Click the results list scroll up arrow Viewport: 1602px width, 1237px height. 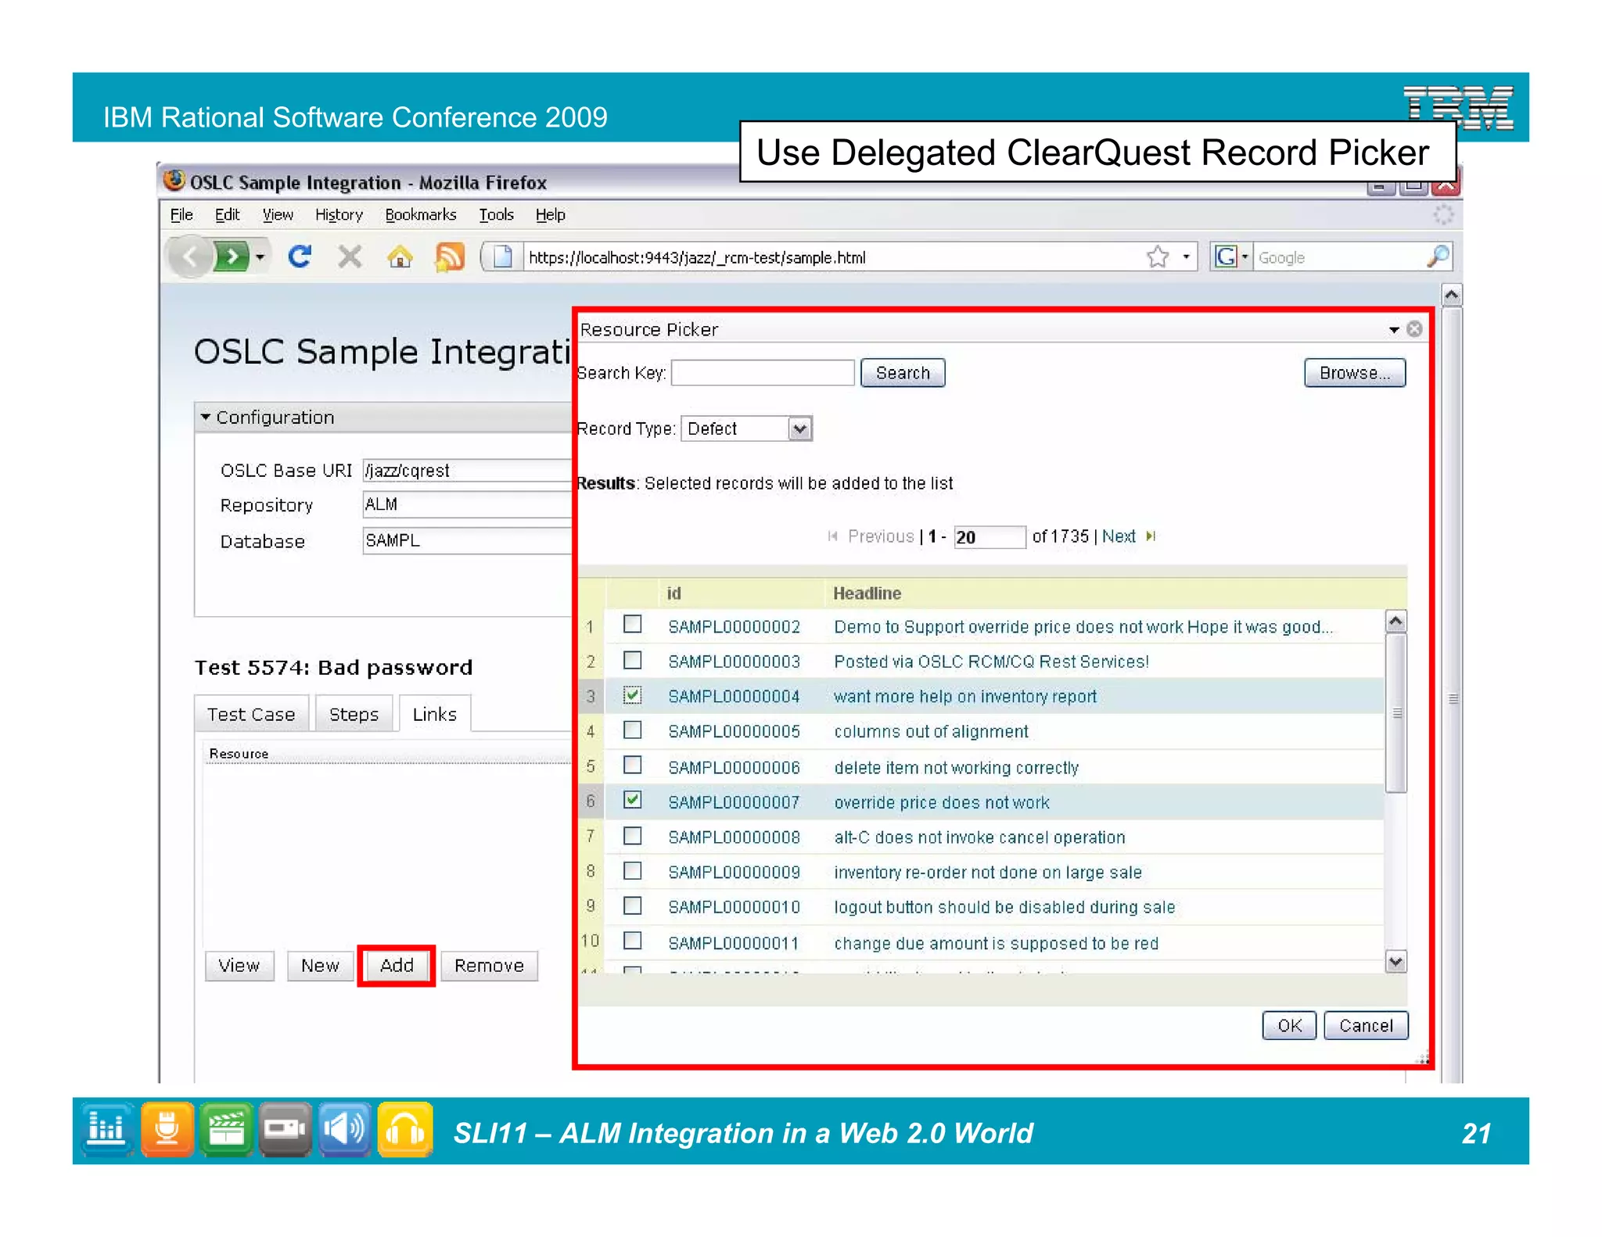click(1395, 622)
